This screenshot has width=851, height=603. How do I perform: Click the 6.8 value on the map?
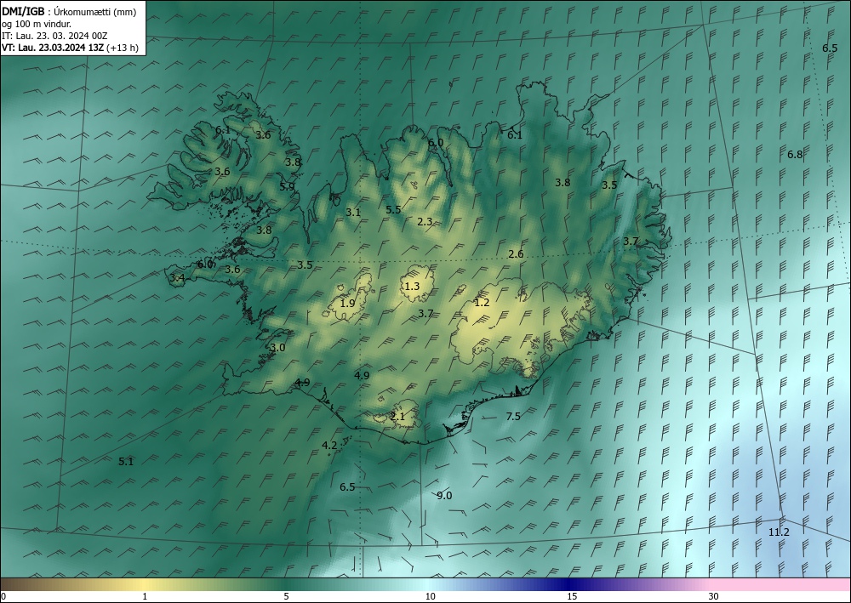(x=795, y=155)
